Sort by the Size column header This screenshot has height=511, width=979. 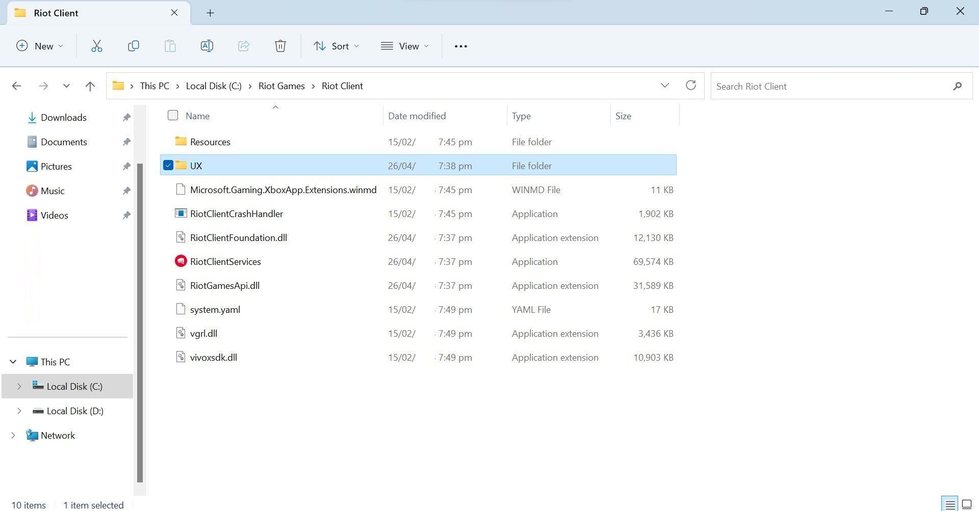[x=623, y=116]
